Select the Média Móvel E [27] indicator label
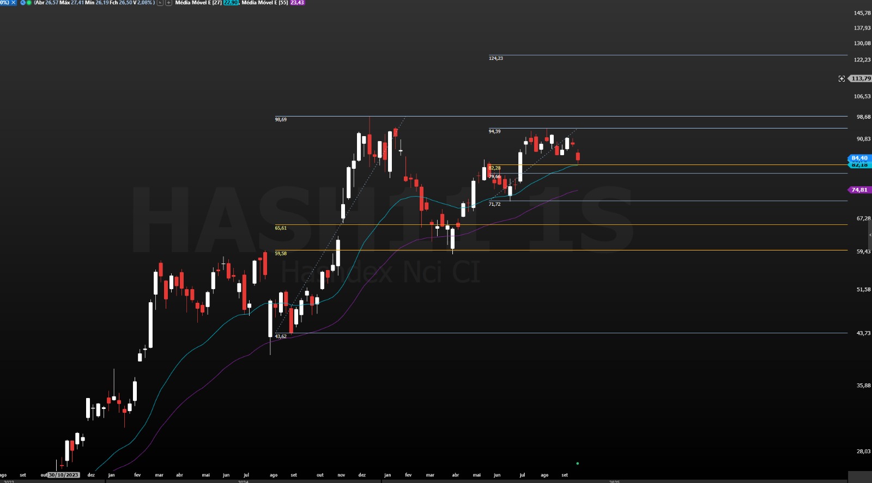This screenshot has width=872, height=483. [198, 3]
